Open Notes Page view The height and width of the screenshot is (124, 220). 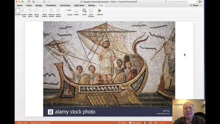(37, 13)
